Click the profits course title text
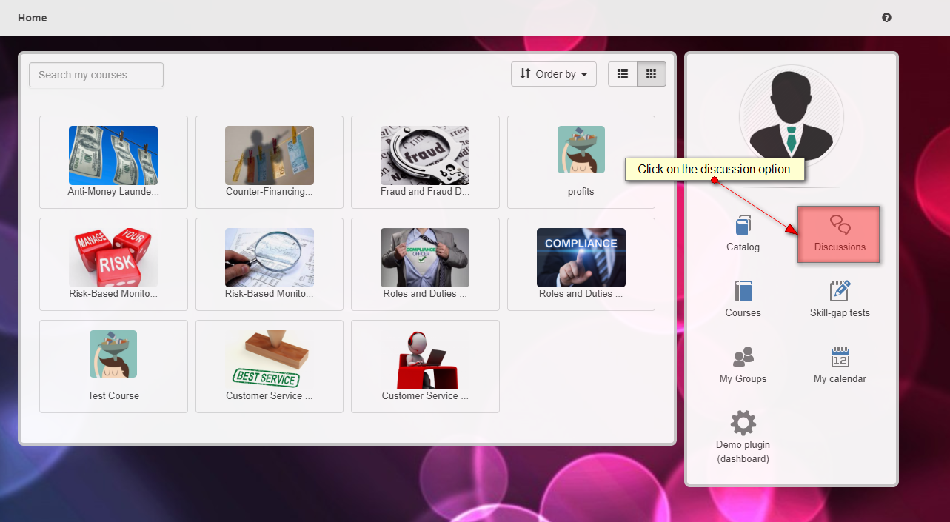 coord(581,192)
